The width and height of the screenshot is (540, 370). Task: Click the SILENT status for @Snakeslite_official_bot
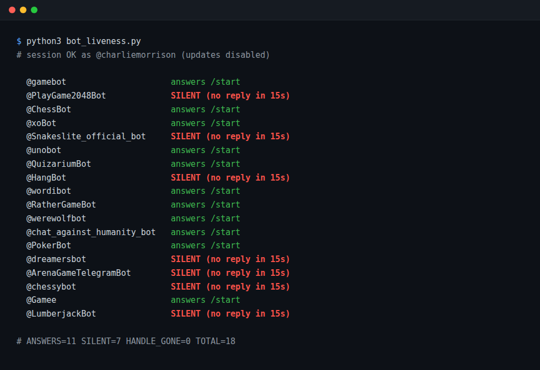230,137
